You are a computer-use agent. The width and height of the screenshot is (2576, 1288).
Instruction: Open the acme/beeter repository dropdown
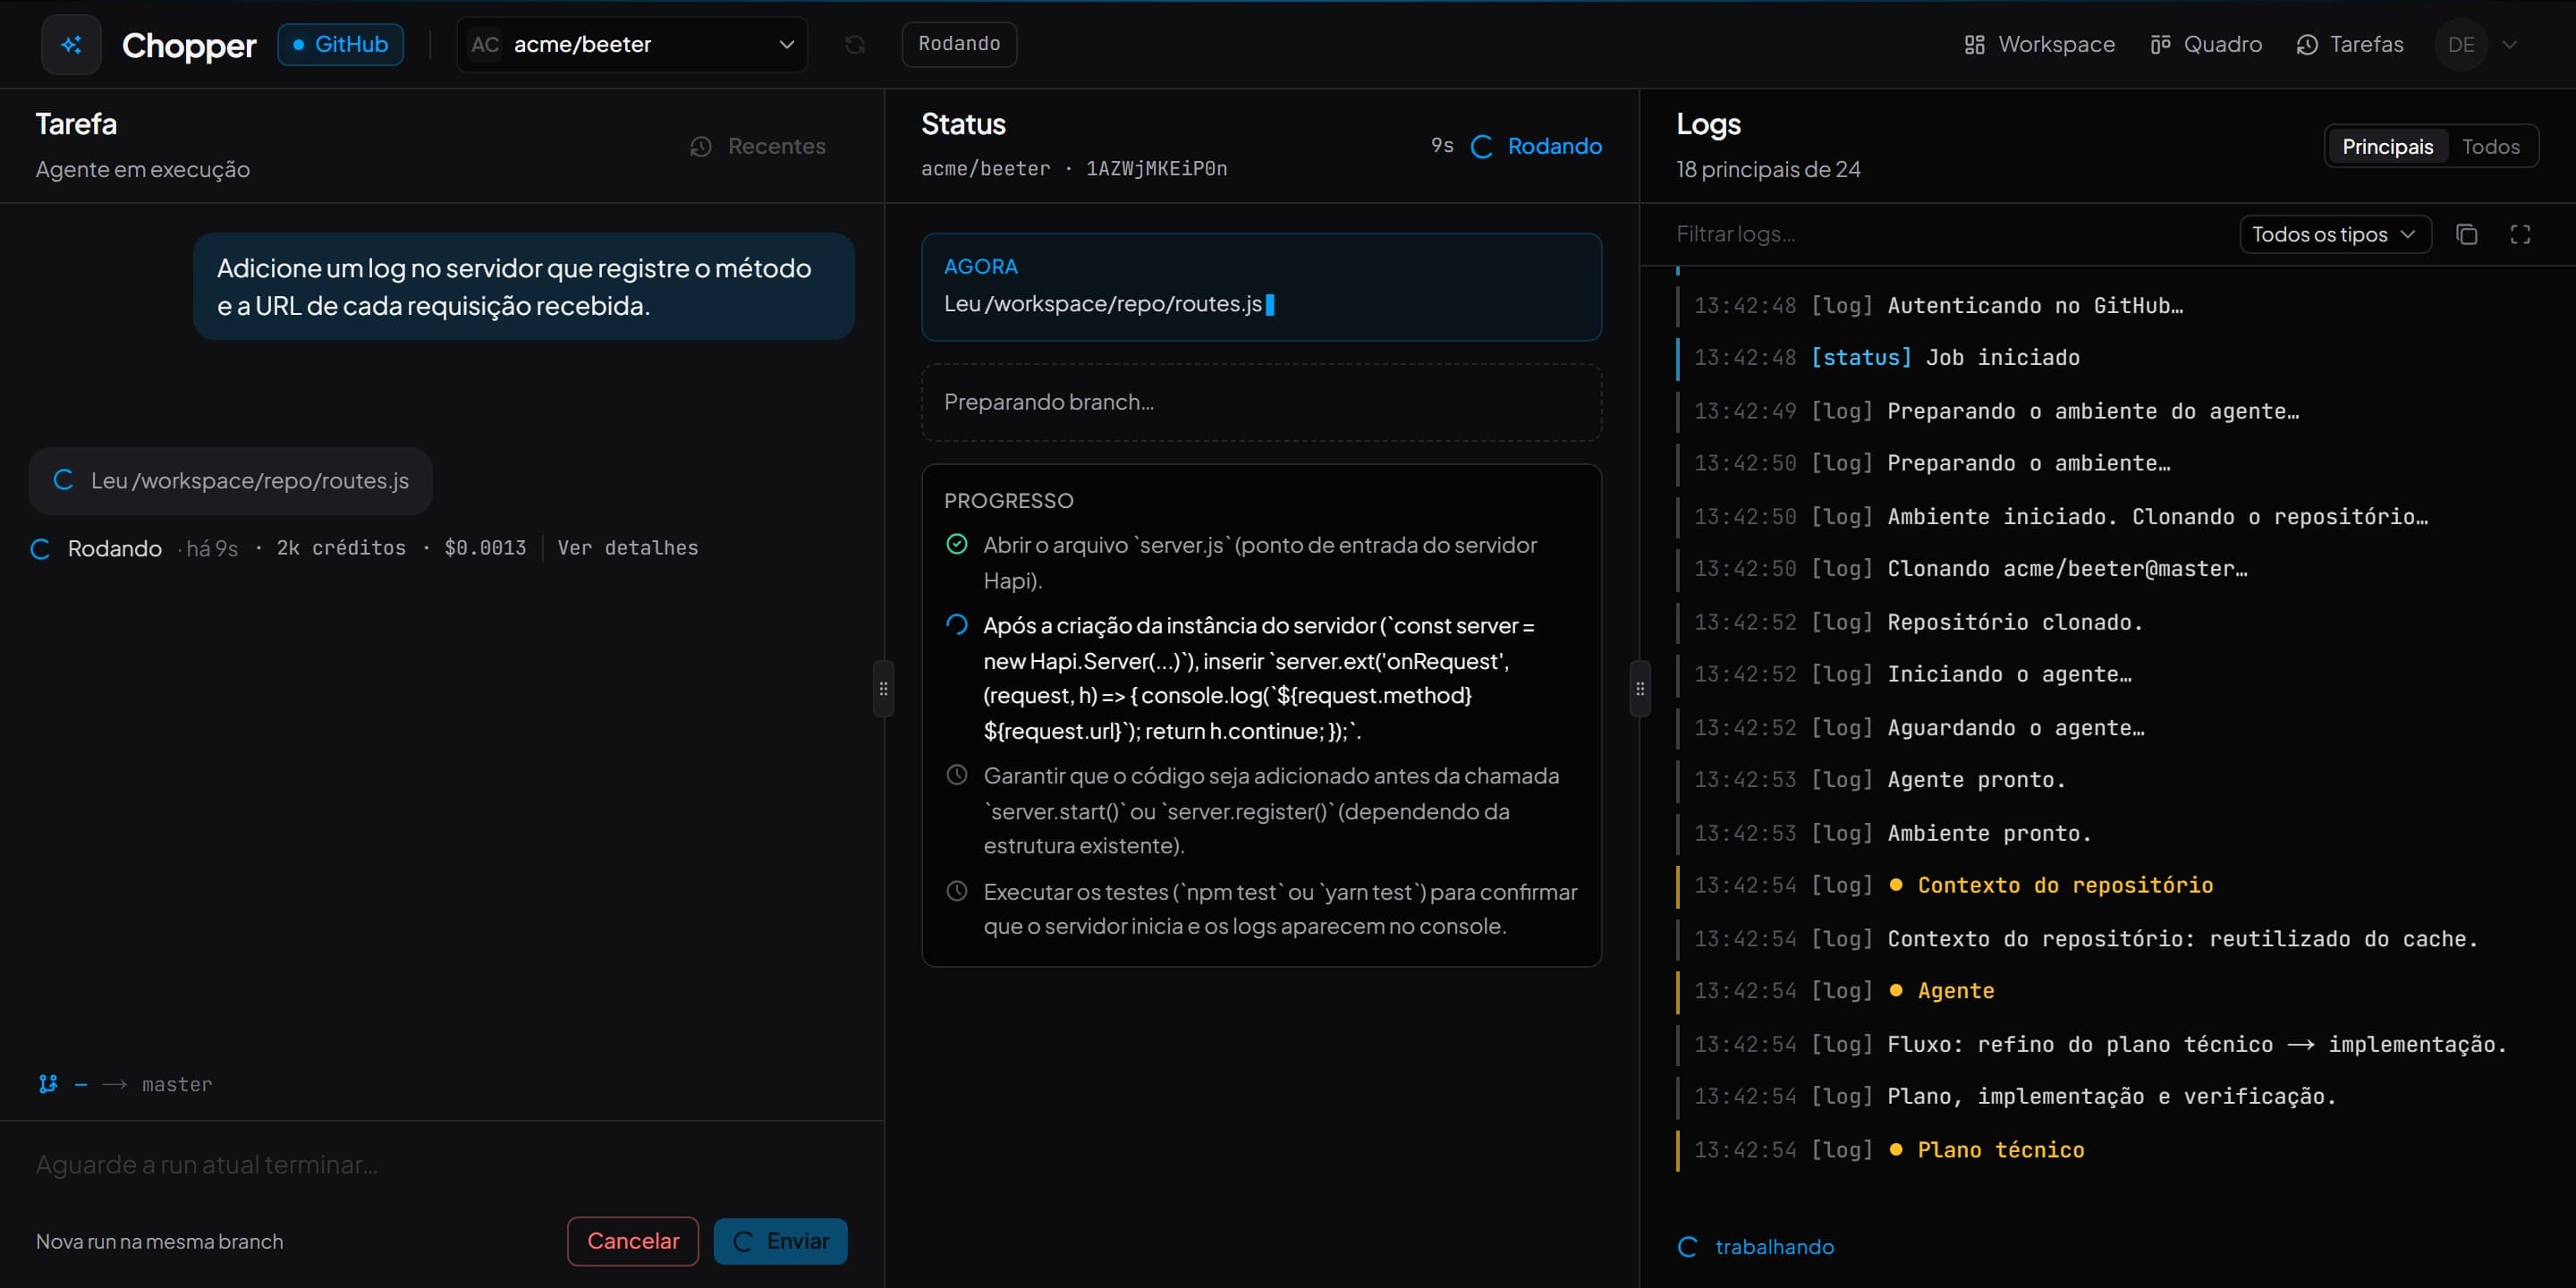[x=632, y=45]
